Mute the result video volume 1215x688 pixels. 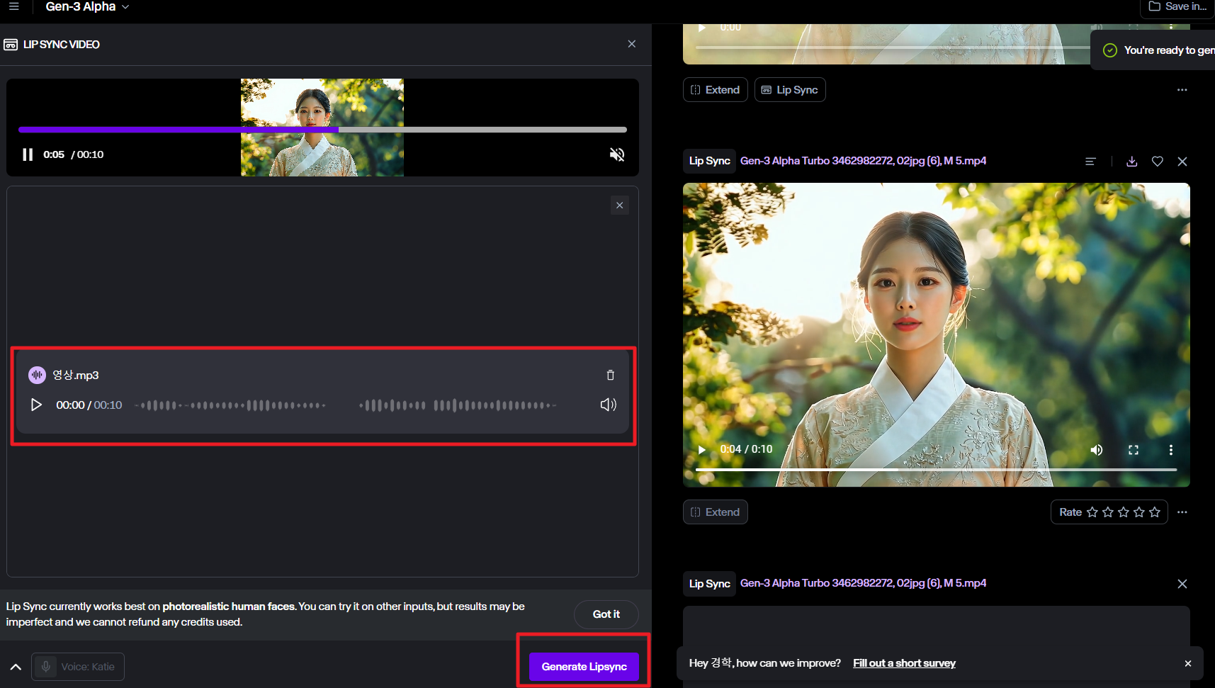coord(1096,450)
